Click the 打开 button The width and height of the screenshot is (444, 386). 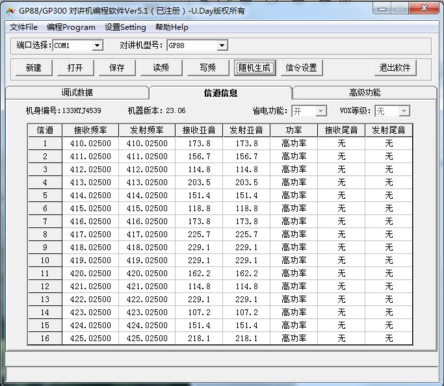(75, 68)
